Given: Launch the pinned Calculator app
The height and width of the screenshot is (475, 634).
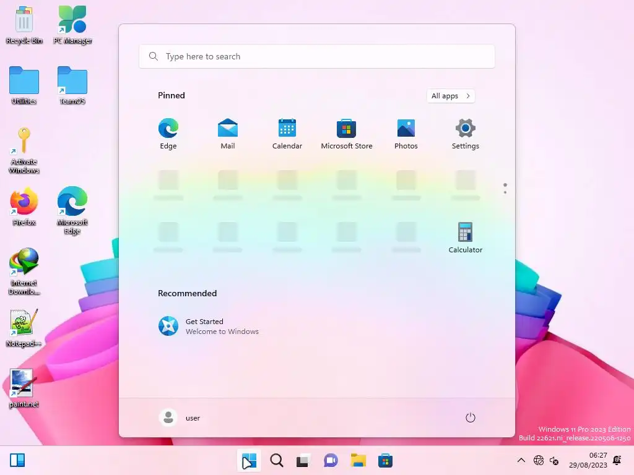Looking at the screenshot, I should (x=466, y=237).
